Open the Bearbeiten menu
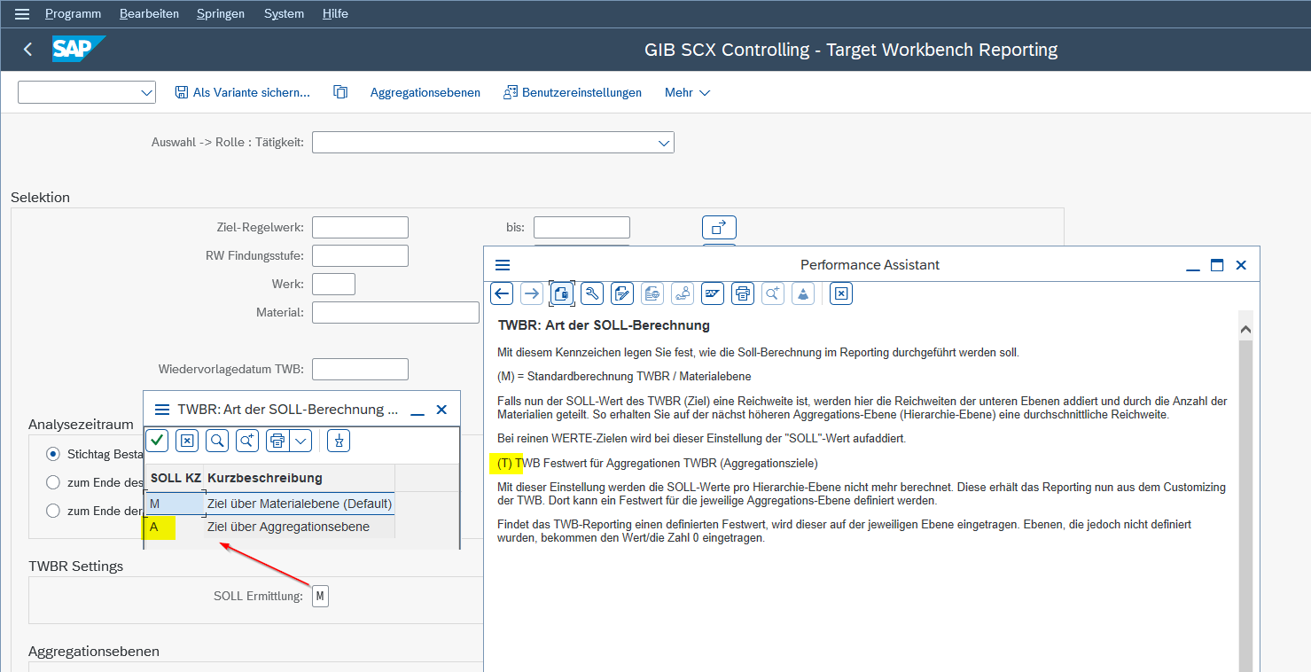This screenshot has height=672, width=1311. [x=149, y=13]
